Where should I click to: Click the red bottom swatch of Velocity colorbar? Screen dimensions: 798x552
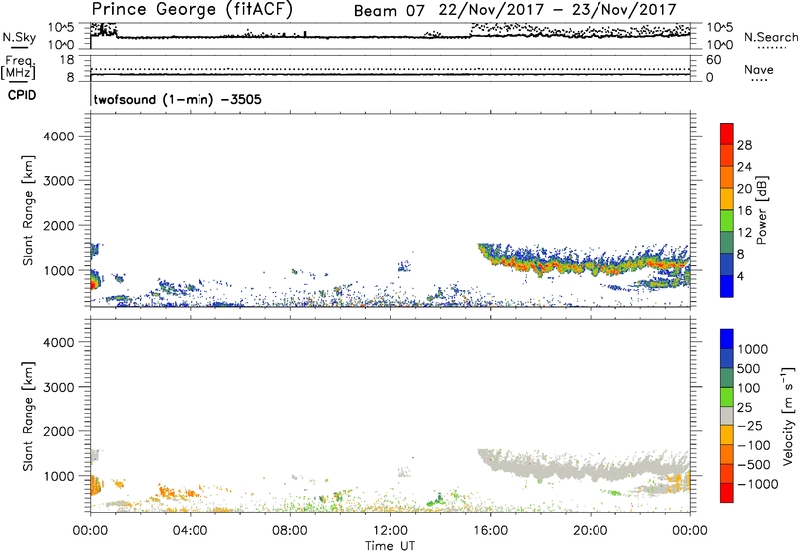pyautogui.click(x=727, y=493)
